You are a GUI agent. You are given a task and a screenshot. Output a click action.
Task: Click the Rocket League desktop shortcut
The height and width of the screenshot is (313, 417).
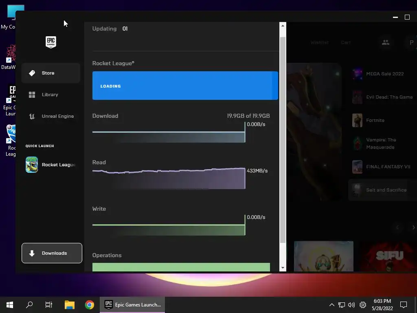(10, 141)
